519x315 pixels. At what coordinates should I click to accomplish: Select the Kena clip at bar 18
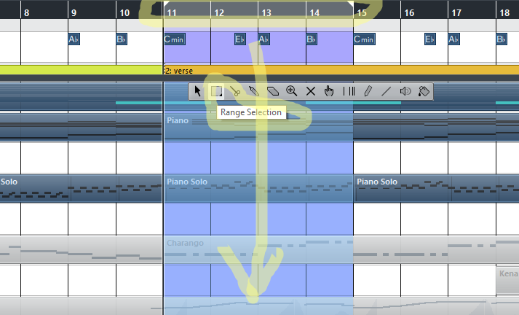508,281
